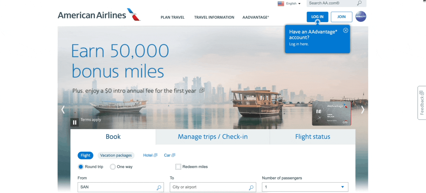Advance to next carousel slide
This screenshot has height=193, width=426.
pyautogui.click(x=362, y=110)
